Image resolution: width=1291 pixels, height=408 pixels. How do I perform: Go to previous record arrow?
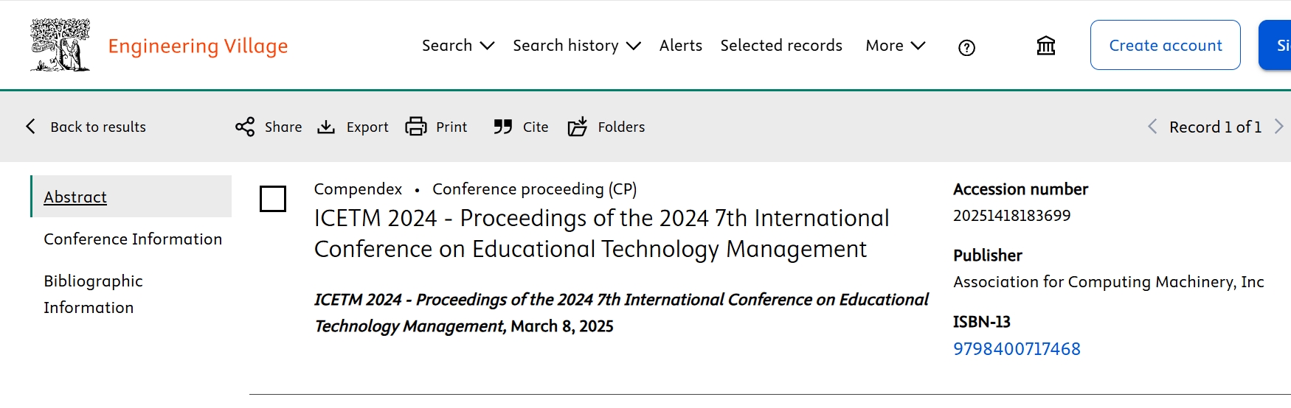click(x=1152, y=127)
